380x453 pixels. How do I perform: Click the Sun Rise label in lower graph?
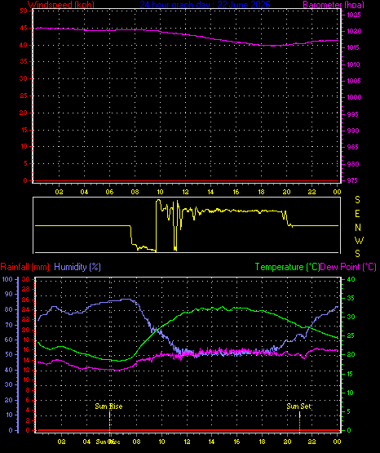click(x=108, y=406)
